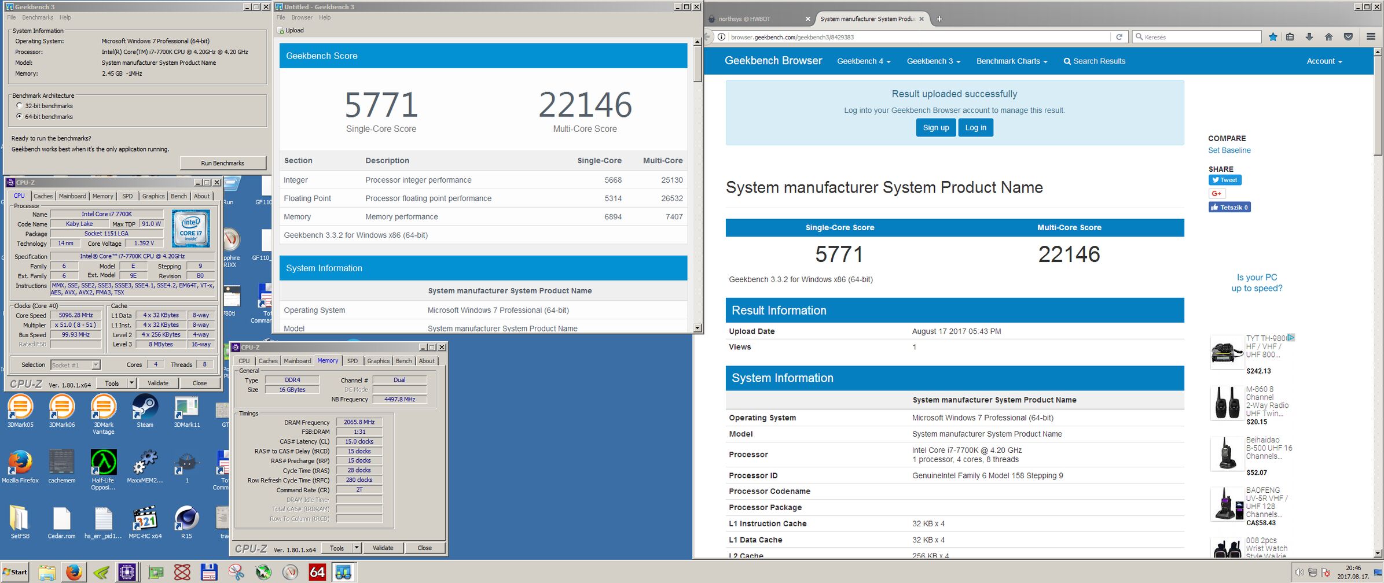Click the Windows Start button
The height and width of the screenshot is (583, 1384).
click(15, 572)
